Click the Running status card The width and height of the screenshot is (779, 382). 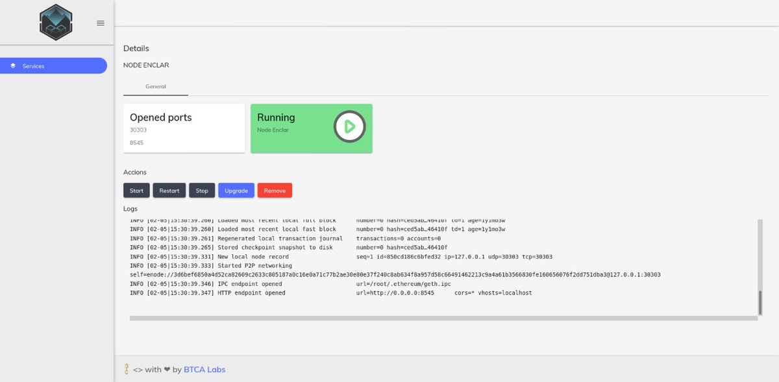pos(312,128)
